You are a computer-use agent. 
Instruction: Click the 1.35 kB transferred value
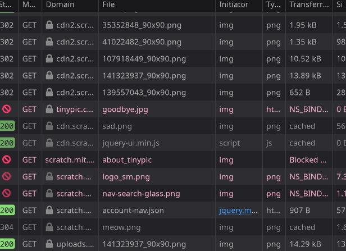click(x=303, y=42)
